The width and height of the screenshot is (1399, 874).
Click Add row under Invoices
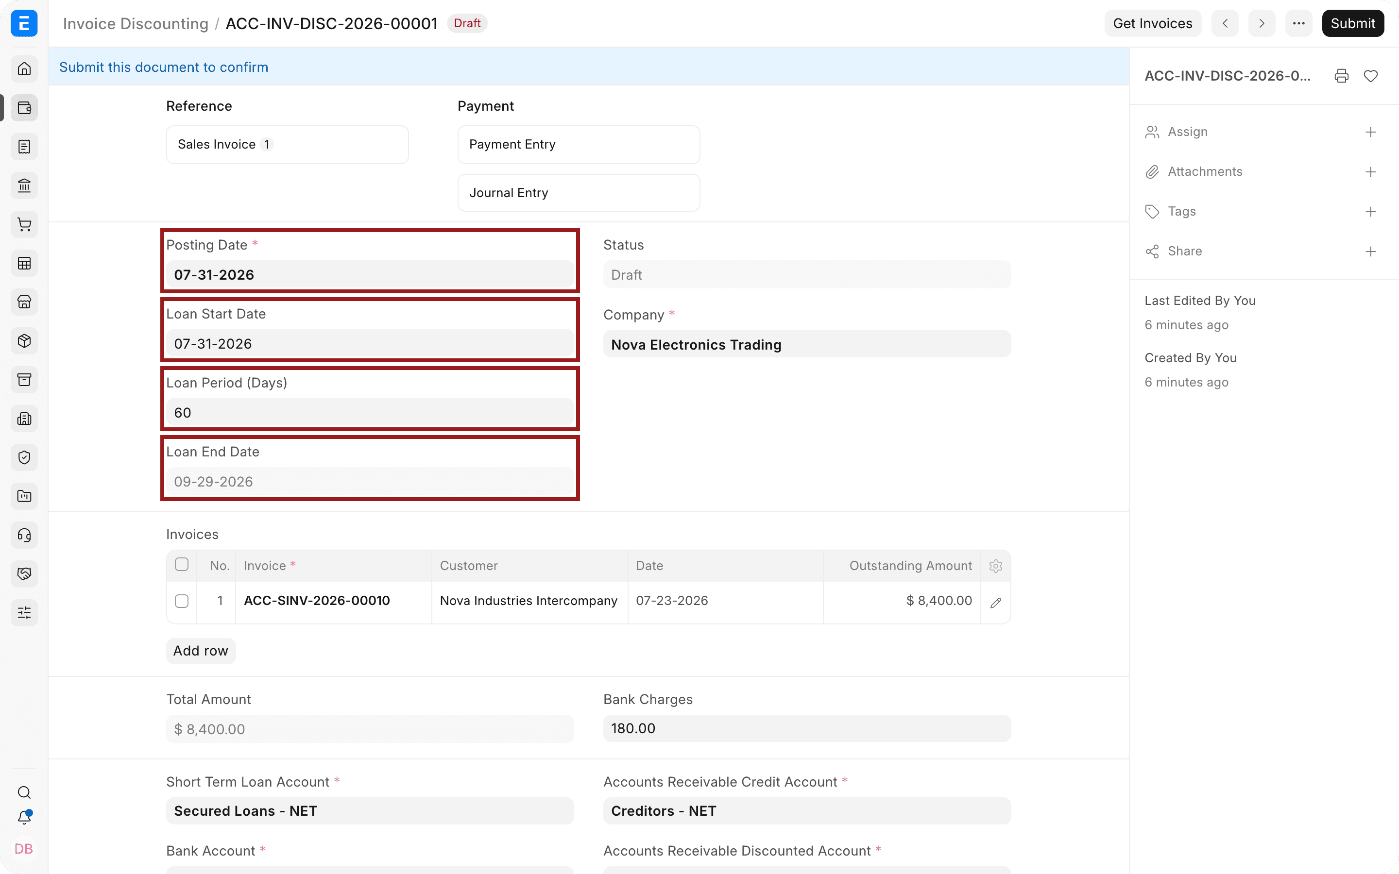coord(201,651)
